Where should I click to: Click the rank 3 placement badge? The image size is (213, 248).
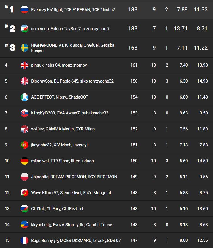[x=10, y=48]
